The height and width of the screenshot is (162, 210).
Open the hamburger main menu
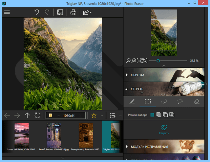tap(7, 12)
